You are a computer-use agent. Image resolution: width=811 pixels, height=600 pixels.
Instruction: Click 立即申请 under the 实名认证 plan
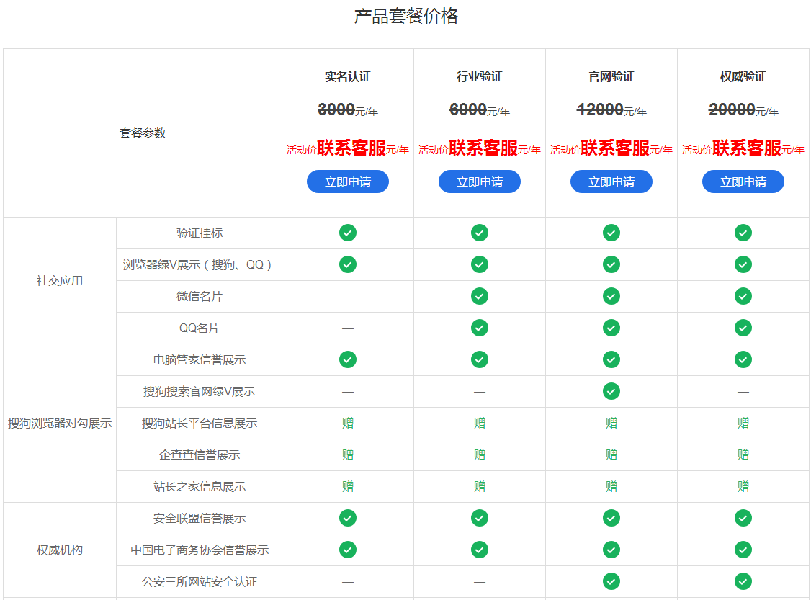point(347,182)
